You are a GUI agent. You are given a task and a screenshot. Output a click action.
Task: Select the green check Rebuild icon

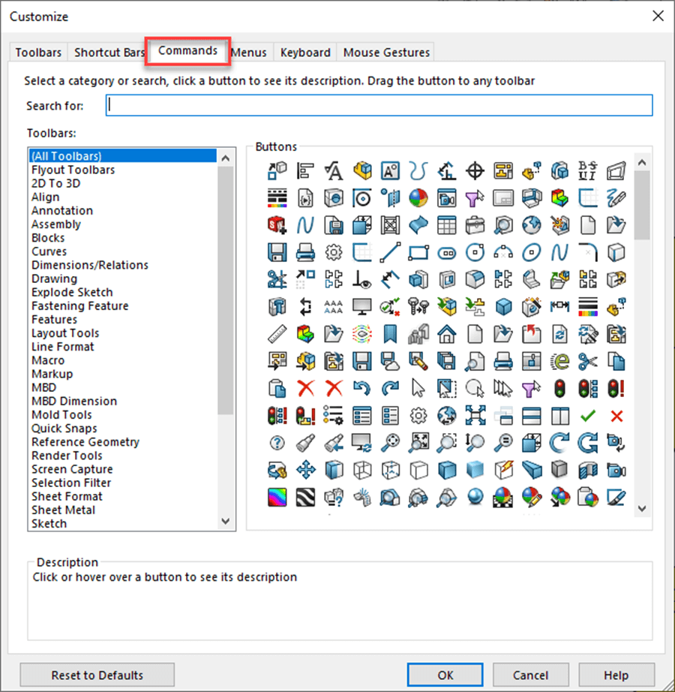click(587, 415)
